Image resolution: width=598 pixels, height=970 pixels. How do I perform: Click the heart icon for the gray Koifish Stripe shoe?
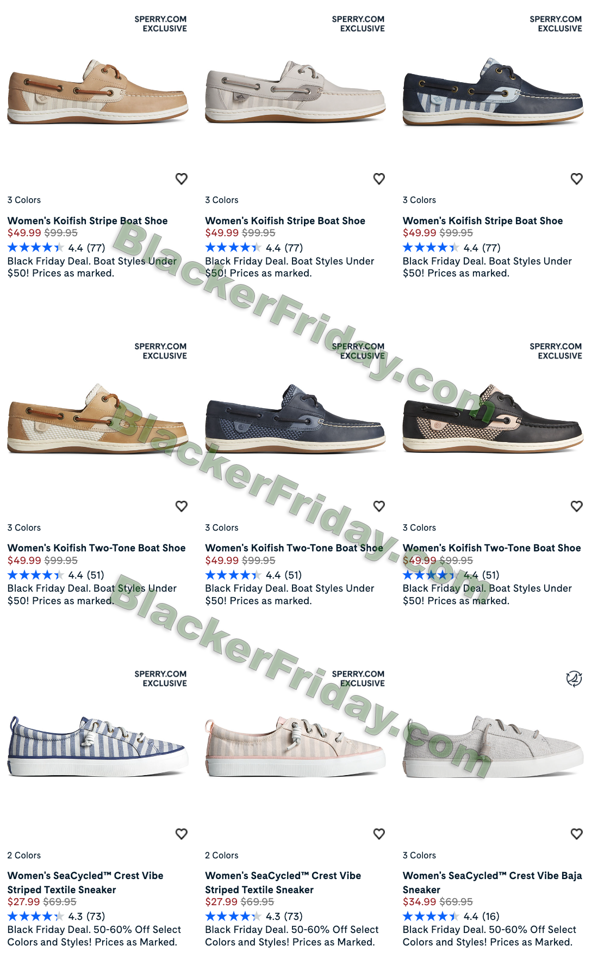pos(379,179)
